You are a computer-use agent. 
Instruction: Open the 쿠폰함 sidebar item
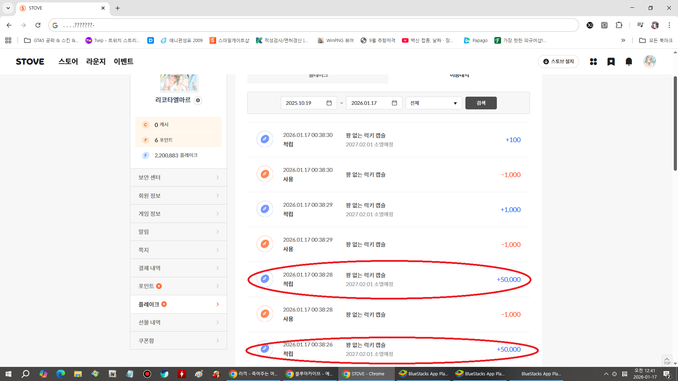point(178,341)
